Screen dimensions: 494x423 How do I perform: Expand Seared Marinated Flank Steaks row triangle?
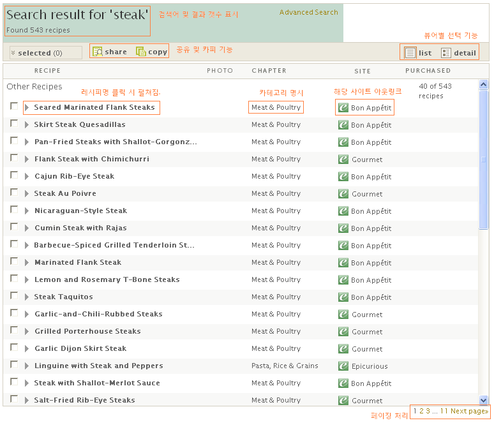[x=27, y=107]
